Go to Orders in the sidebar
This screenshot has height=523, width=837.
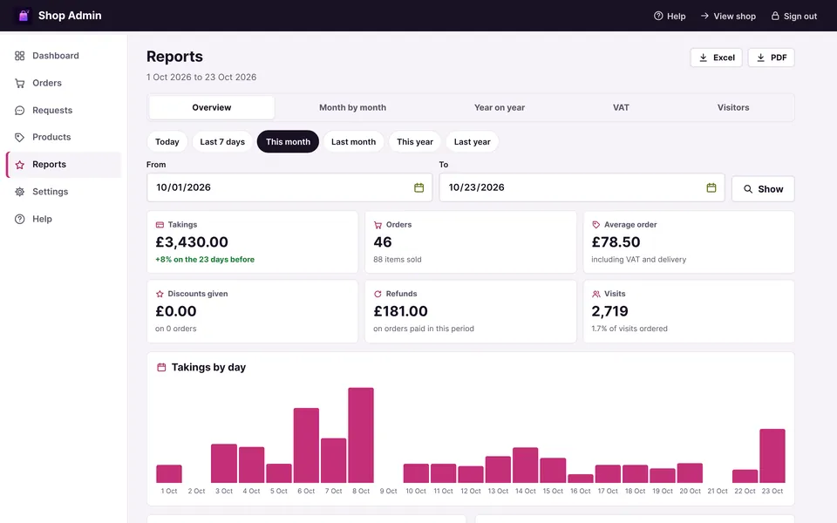pos(64,83)
